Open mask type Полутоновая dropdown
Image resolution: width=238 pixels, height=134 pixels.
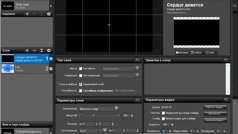(121, 68)
